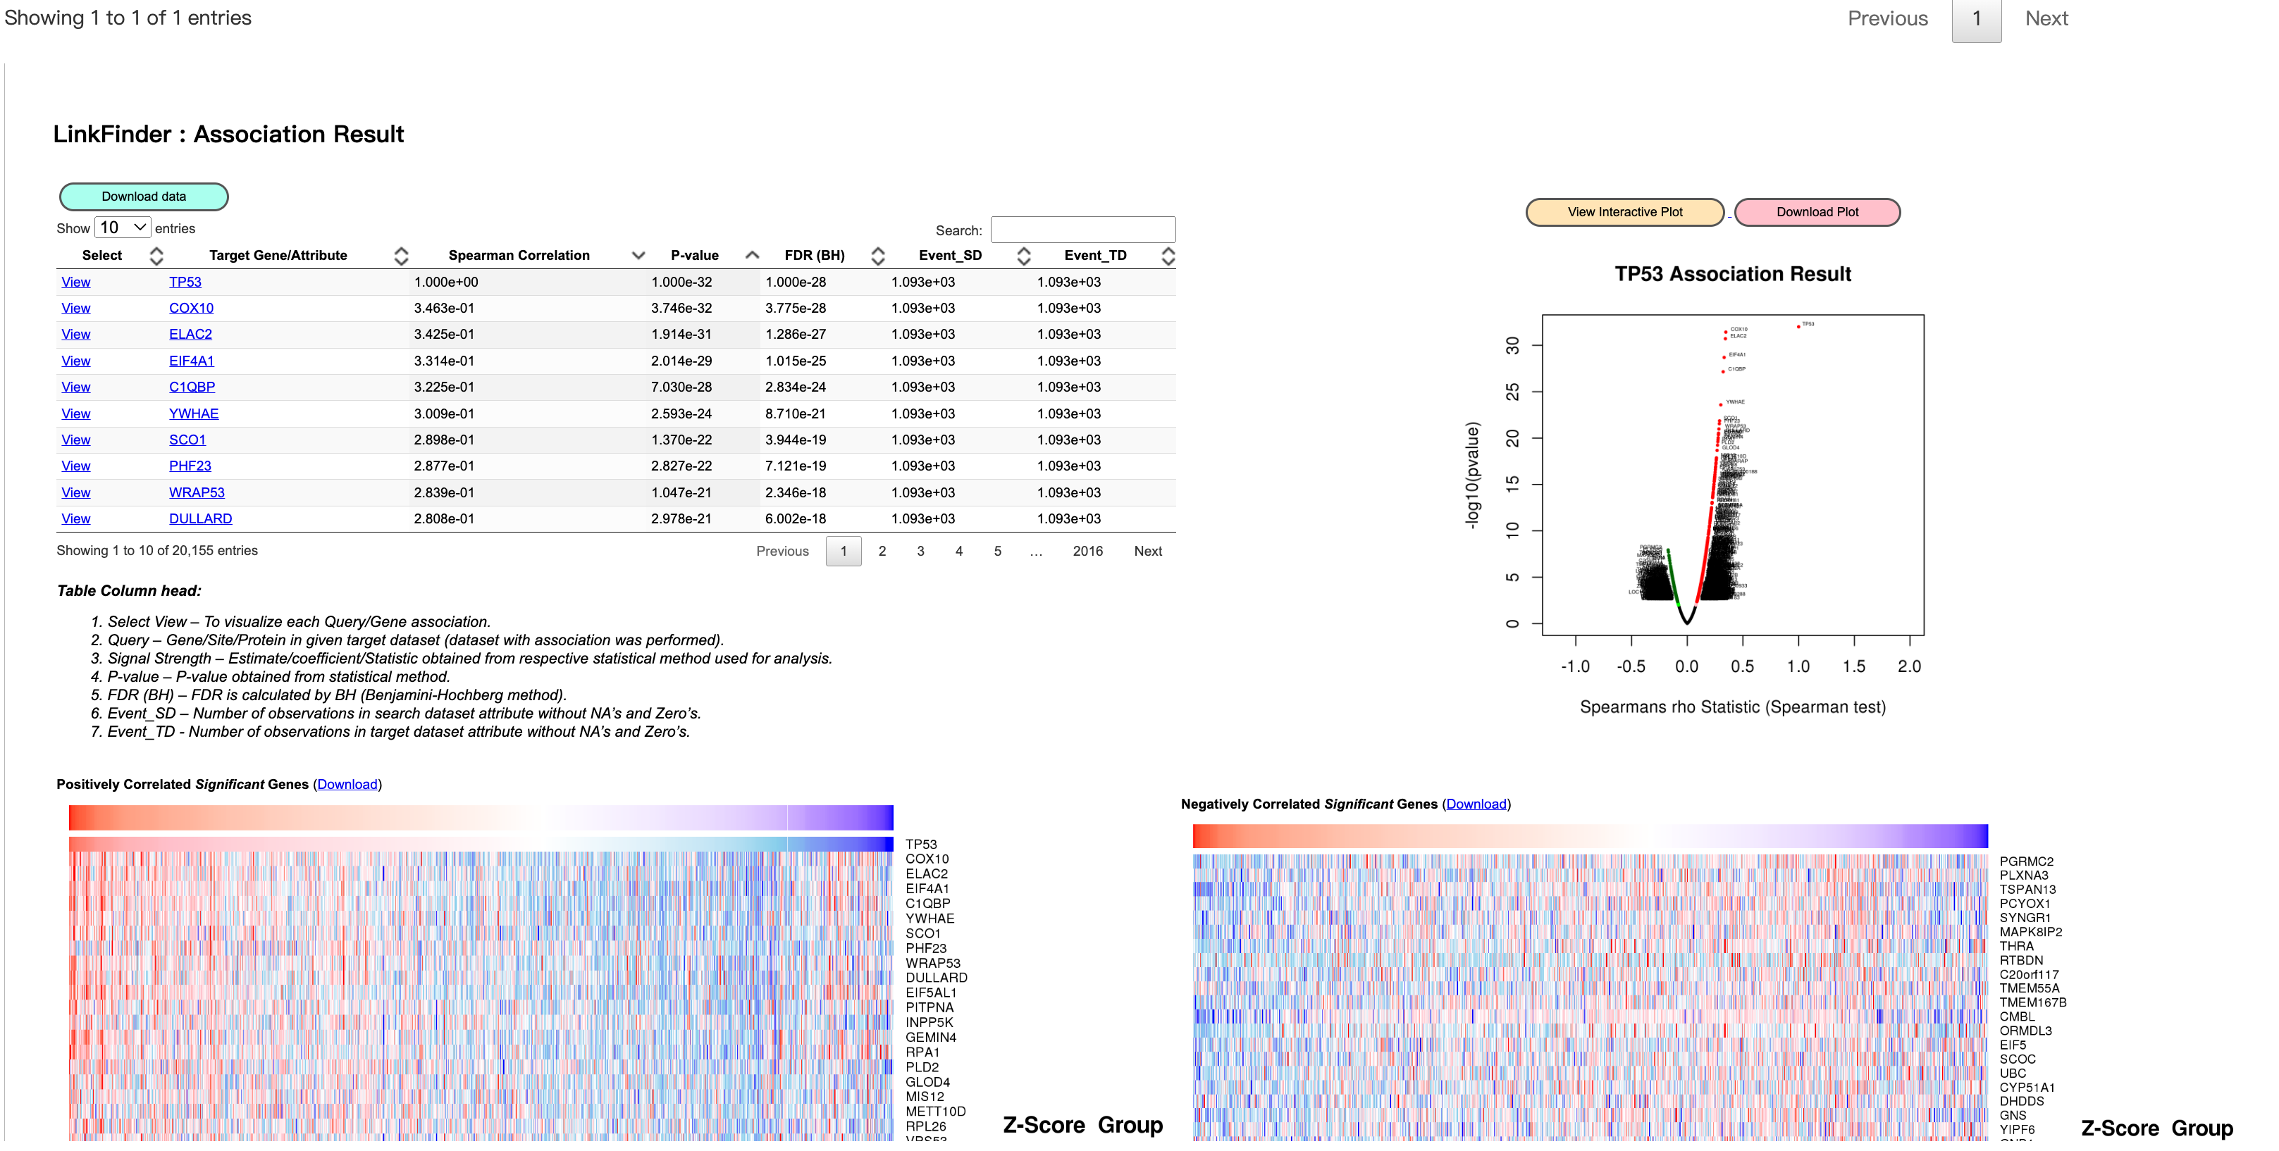Sort by Target Gene/Attribute column arrows
The height and width of the screenshot is (1151, 2279).
pyautogui.click(x=401, y=256)
